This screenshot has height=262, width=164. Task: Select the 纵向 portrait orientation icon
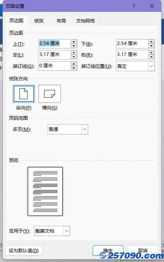point(24,94)
